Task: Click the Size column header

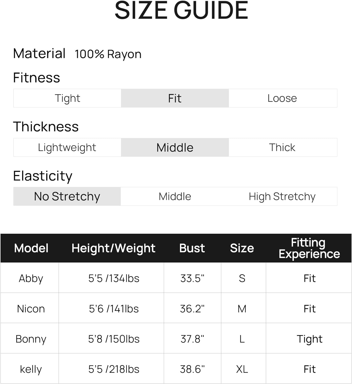Action: click(242, 248)
